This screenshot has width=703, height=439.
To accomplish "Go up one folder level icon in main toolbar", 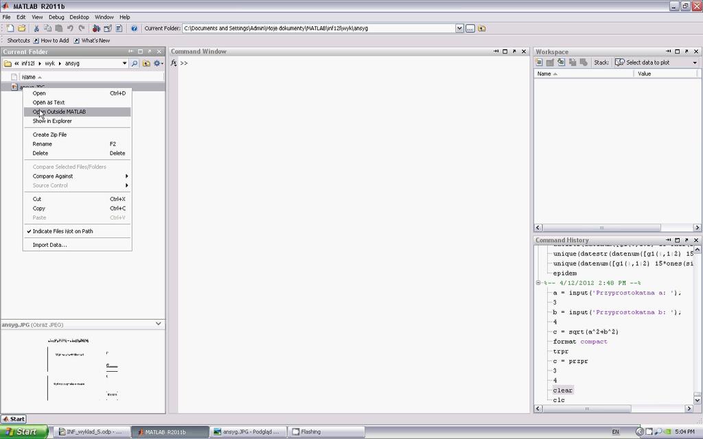I will [481, 28].
